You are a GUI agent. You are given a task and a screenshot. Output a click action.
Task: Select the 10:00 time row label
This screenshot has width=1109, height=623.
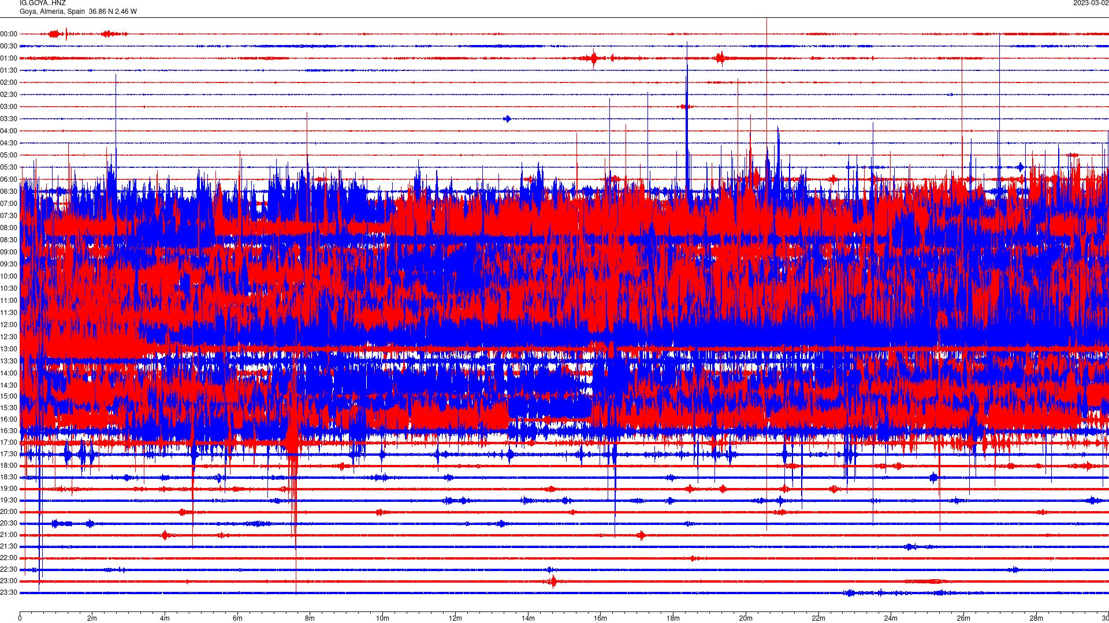pyautogui.click(x=9, y=276)
